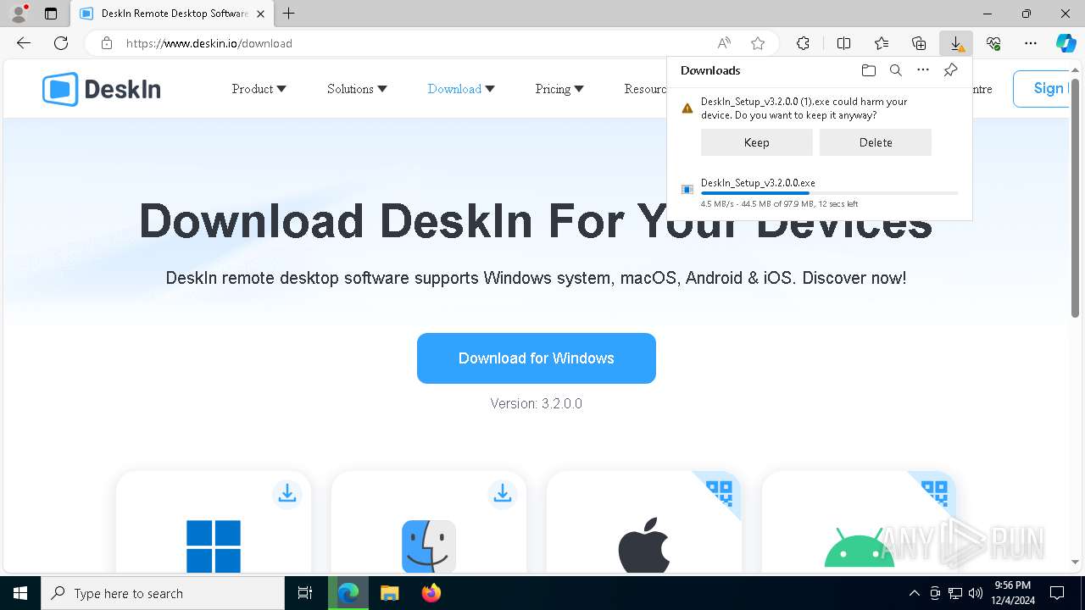Delete the flagged DeskIn setup download

pos(876,142)
